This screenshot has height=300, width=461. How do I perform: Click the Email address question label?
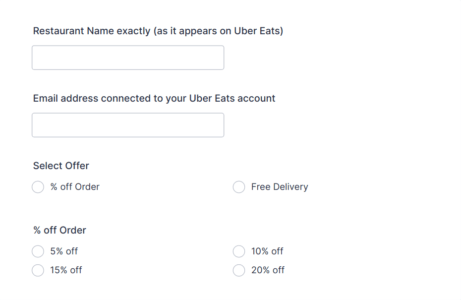154,98
